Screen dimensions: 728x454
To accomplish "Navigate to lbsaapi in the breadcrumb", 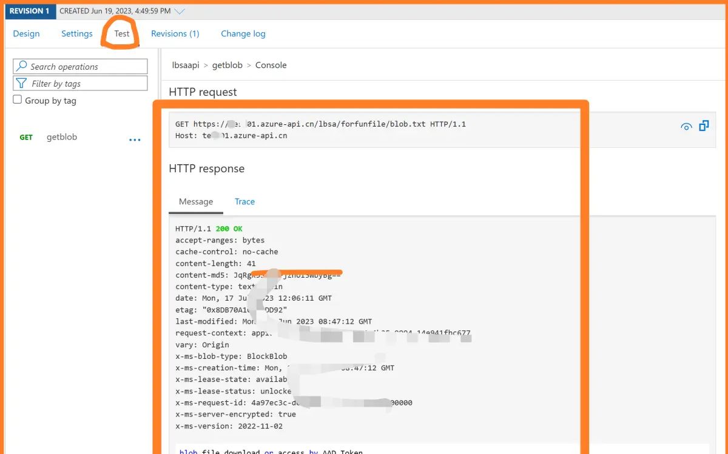I will pyautogui.click(x=186, y=65).
